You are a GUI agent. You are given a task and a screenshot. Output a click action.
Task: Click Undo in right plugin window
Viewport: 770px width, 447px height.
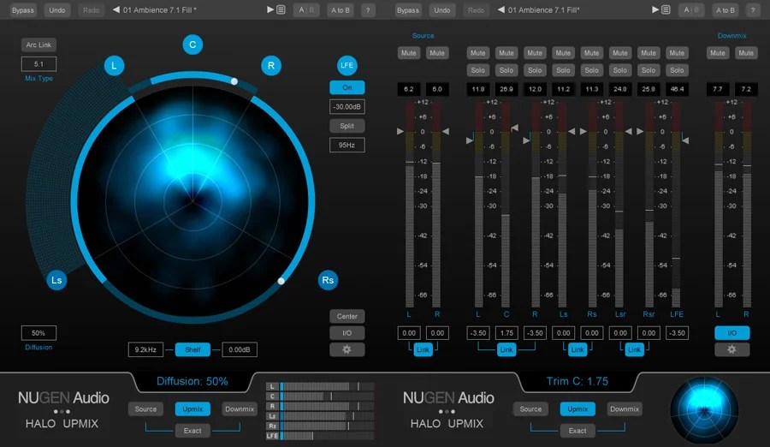(442, 9)
